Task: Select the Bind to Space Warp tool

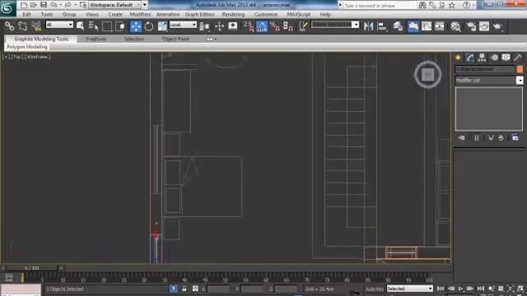Action: [x=36, y=26]
